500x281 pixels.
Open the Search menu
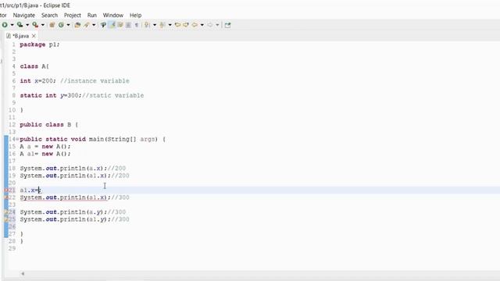[49, 15]
